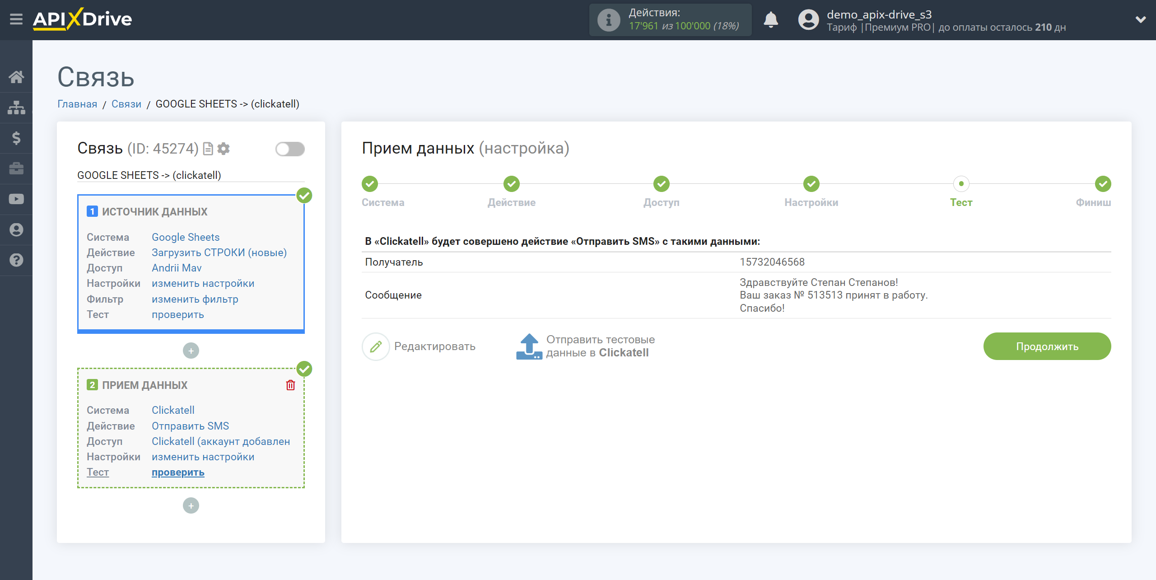Toggle the connection on/off switch
The width and height of the screenshot is (1156, 580).
(290, 149)
